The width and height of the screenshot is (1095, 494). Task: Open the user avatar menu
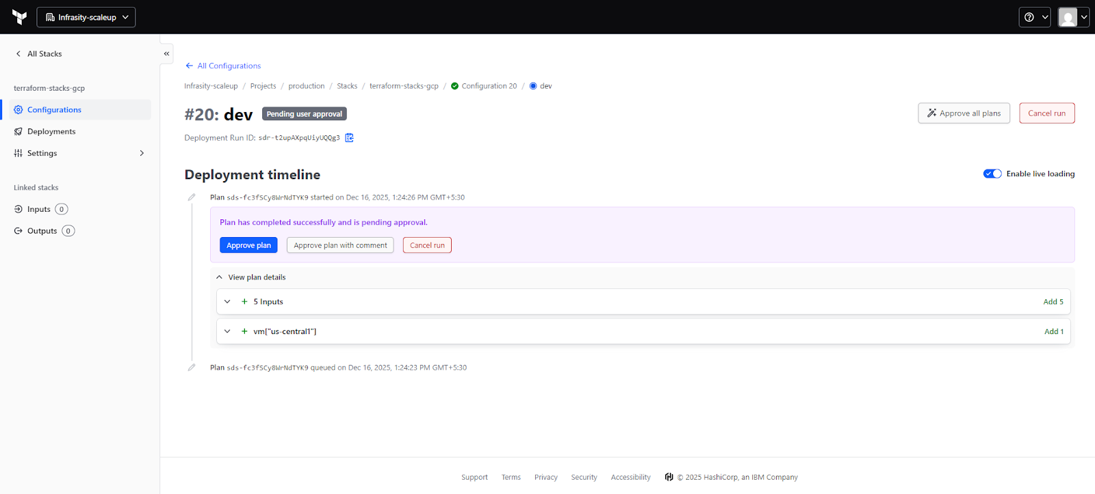tap(1073, 17)
